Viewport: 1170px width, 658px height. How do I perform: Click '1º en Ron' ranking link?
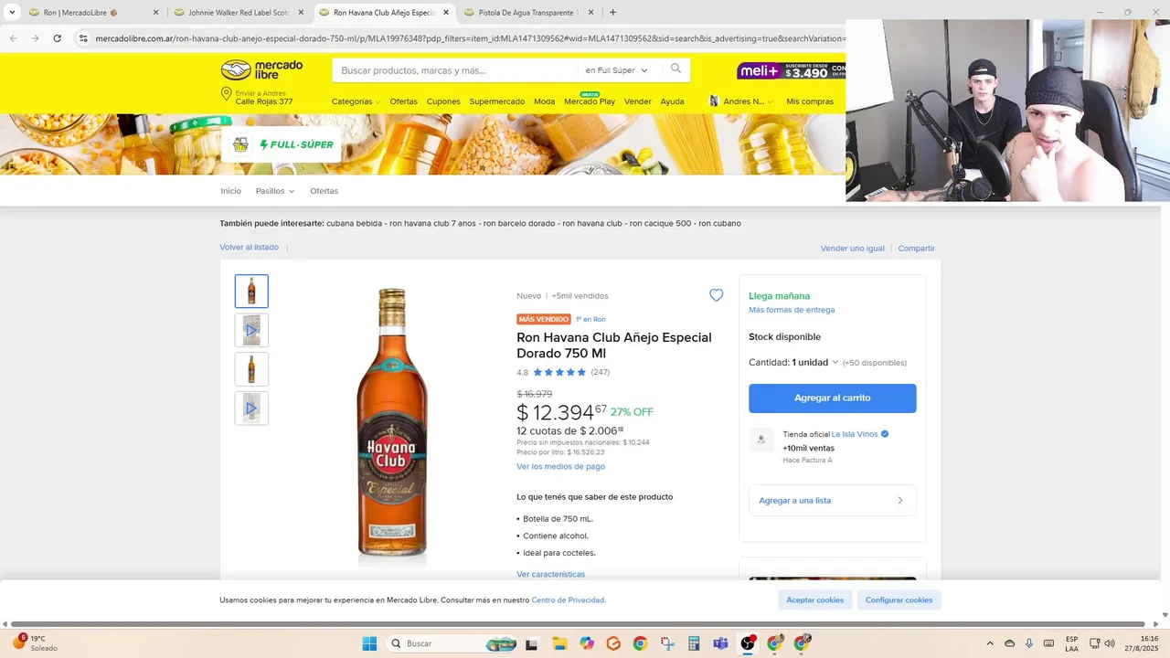click(x=590, y=319)
